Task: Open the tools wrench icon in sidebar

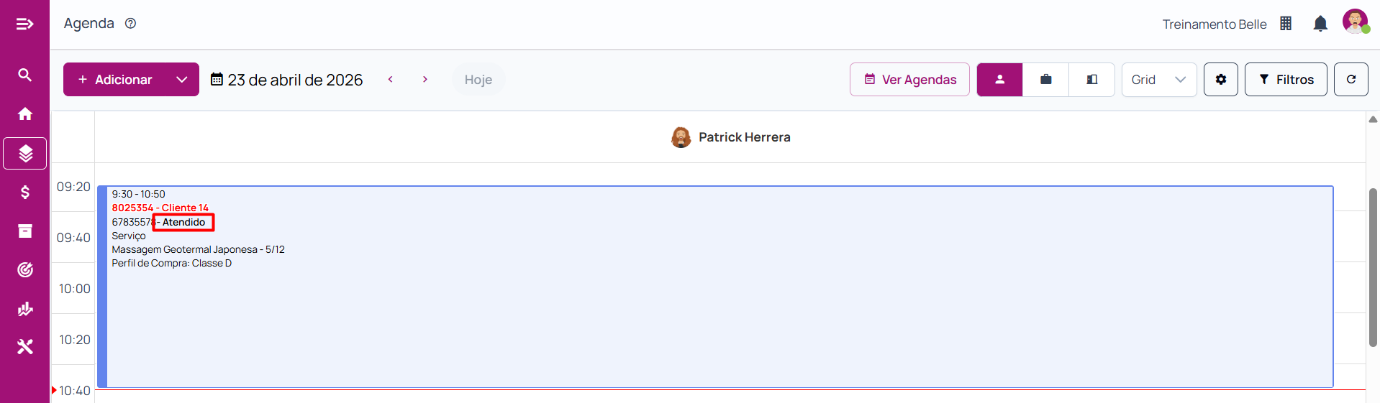Action: [x=24, y=347]
